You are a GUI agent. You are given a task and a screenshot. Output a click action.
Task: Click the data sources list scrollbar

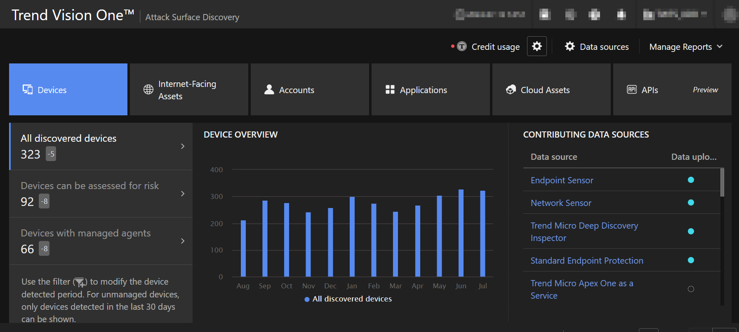pos(722,182)
